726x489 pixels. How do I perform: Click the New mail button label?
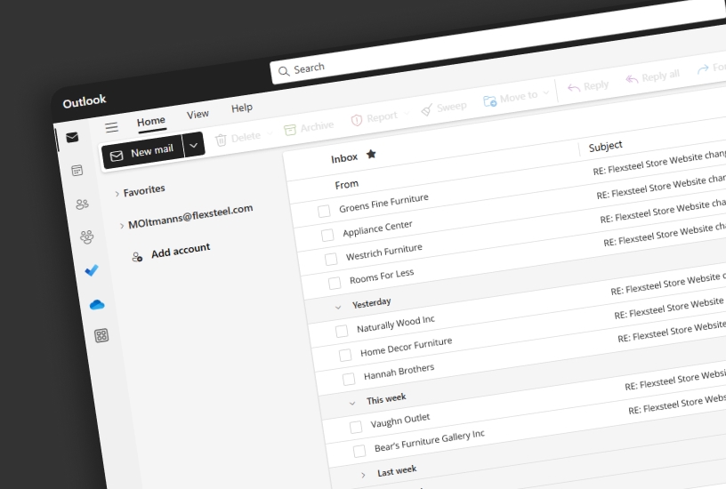(152, 150)
